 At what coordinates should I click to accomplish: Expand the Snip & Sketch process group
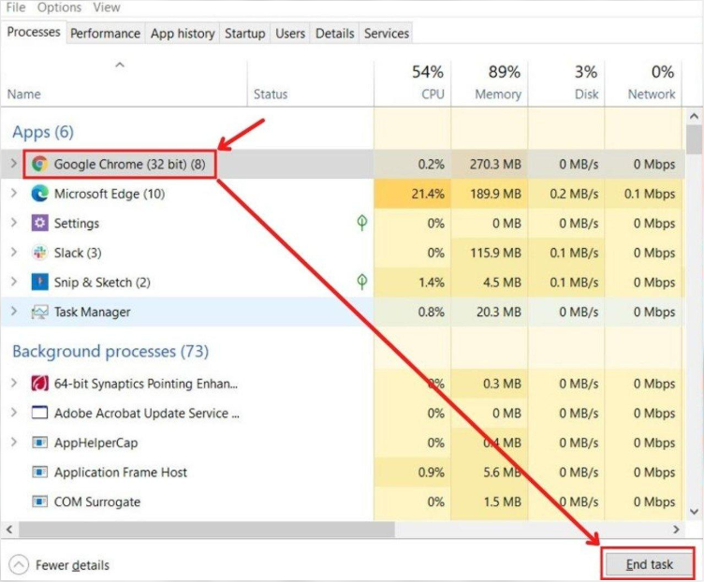(x=14, y=282)
